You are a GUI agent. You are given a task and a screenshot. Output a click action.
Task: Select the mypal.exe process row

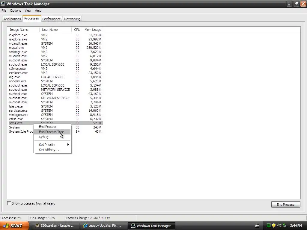click(56, 48)
